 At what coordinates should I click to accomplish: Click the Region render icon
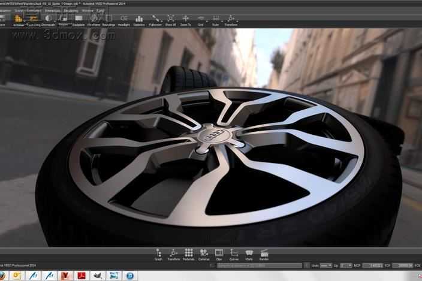click(63, 20)
